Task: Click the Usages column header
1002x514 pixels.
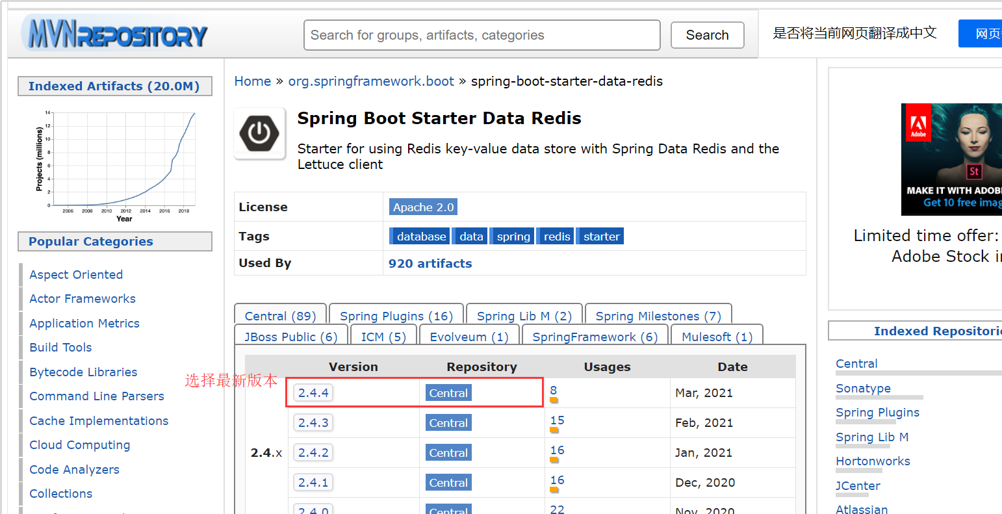Action: point(607,367)
